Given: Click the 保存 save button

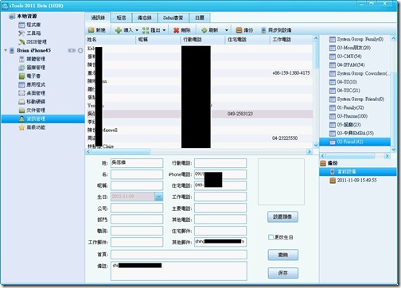Looking at the screenshot, I should [x=283, y=273].
